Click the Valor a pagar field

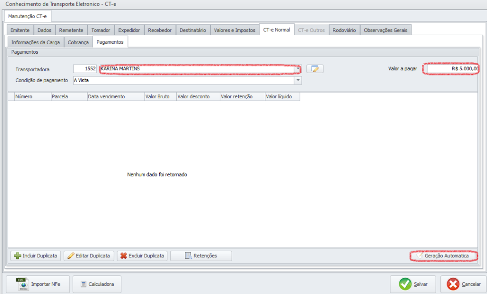click(x=452, y=69)
